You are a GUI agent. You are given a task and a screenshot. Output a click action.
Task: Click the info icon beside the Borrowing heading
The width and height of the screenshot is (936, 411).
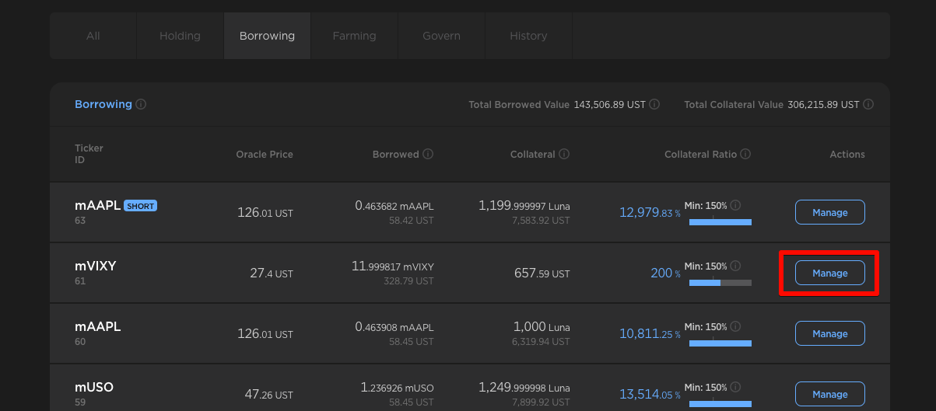(141, 104)
